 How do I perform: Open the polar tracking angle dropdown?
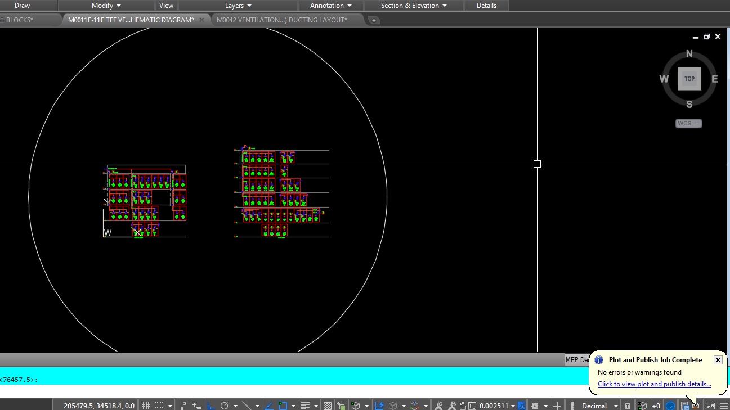click(x=235, y=405)
